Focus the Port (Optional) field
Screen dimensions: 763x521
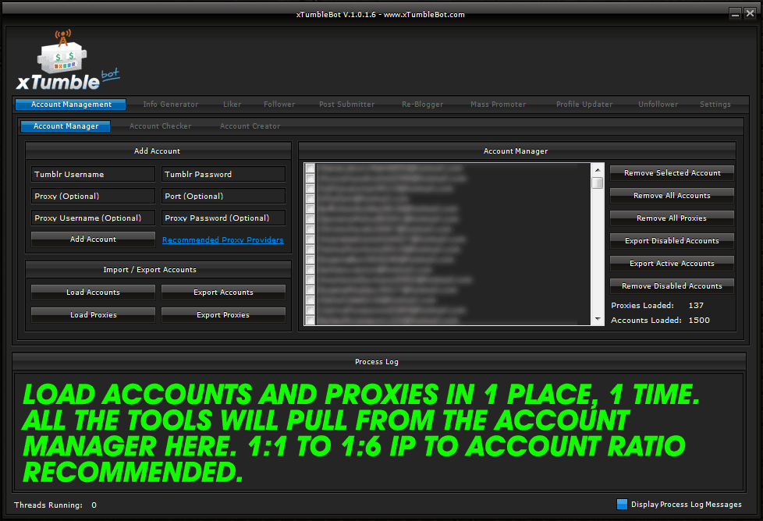tap(223, 196)
